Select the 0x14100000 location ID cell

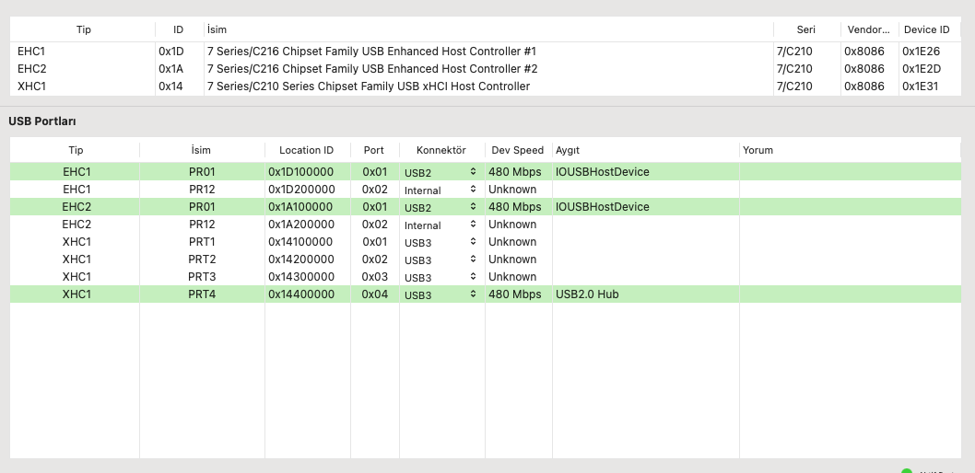[x=307, y=242]
